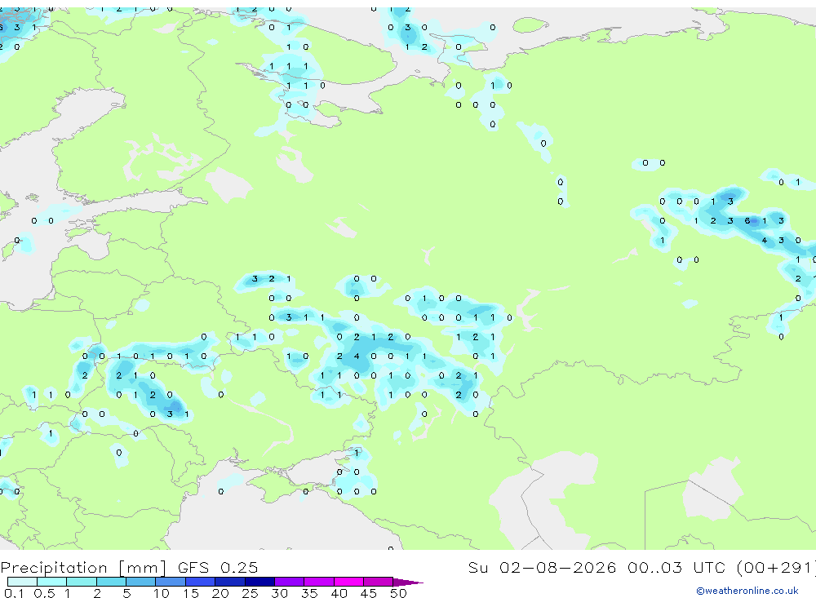Pick the dark navy legend swatch for 25–30

pyautogui.click(x=259, y=582)
